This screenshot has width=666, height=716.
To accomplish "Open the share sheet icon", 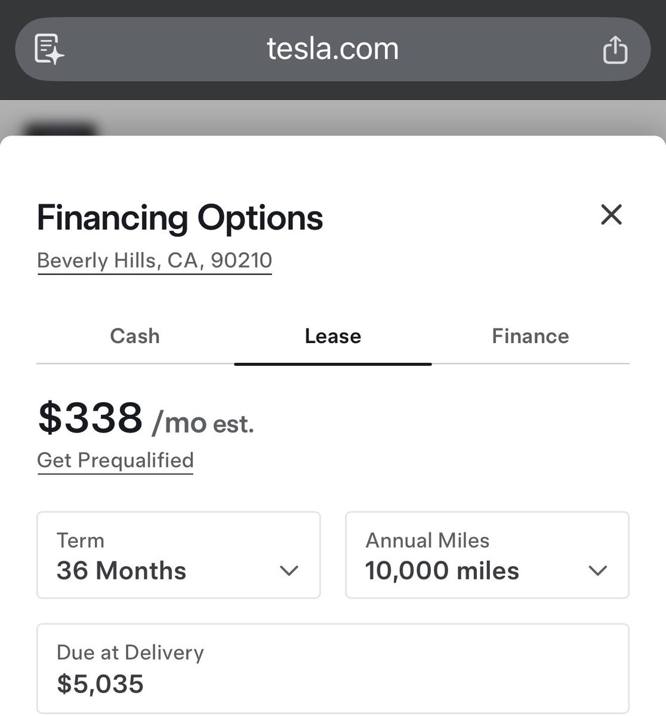I will coord(615,49).
